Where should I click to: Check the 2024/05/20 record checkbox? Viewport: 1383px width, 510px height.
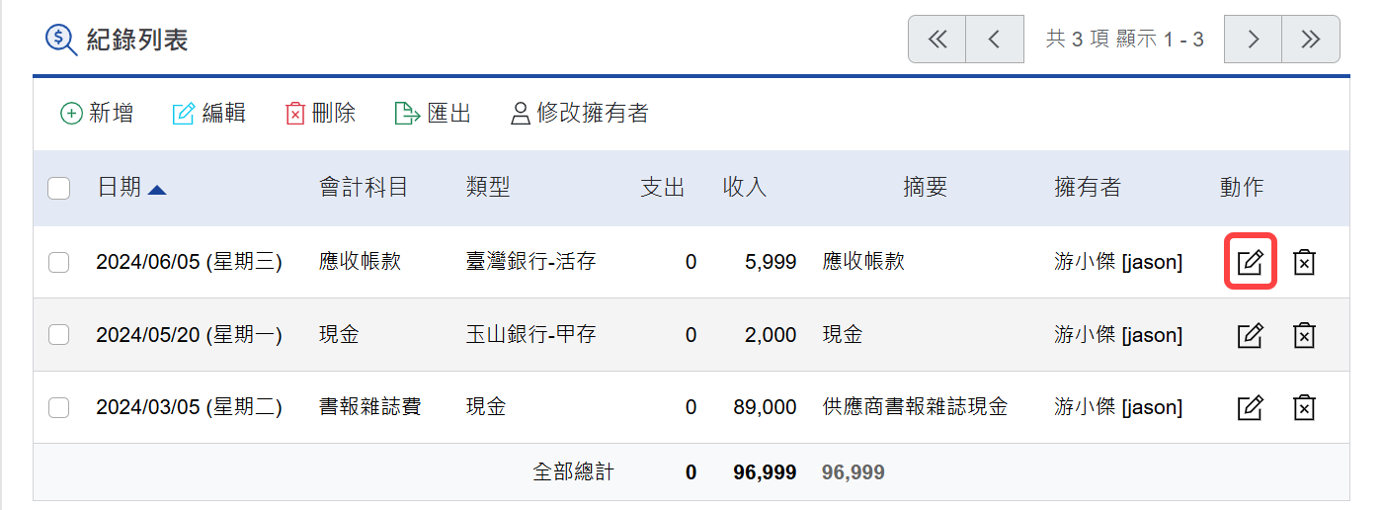click(x=59, y=335)
